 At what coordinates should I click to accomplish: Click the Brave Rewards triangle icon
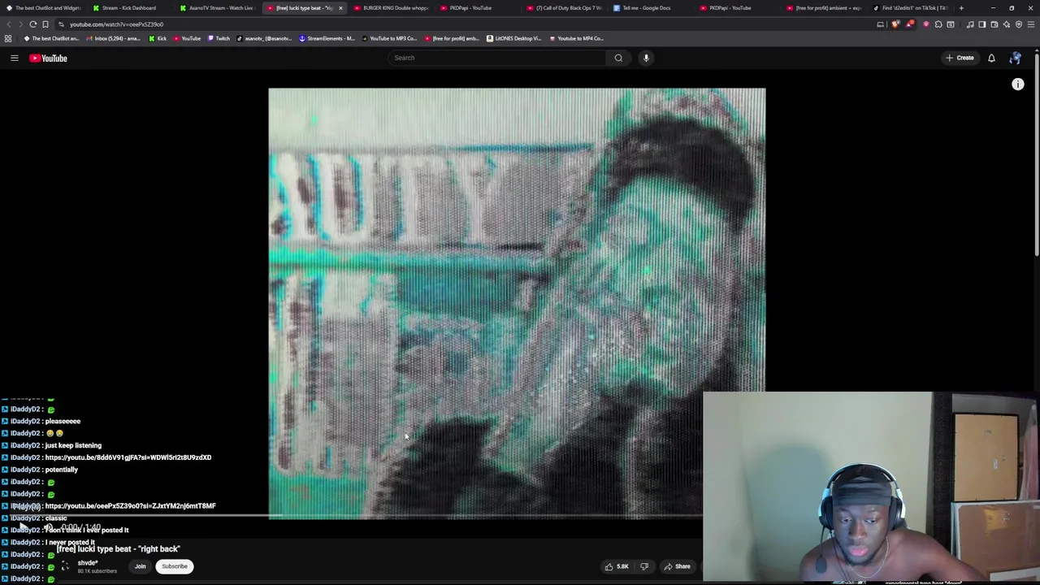pos(910,24)
